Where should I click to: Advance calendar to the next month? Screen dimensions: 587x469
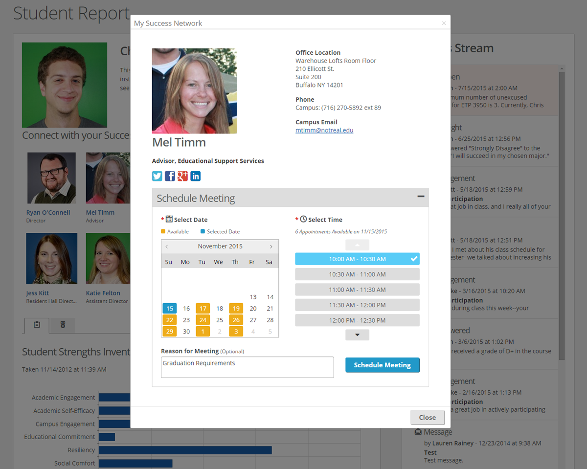[x=271, y=246]
